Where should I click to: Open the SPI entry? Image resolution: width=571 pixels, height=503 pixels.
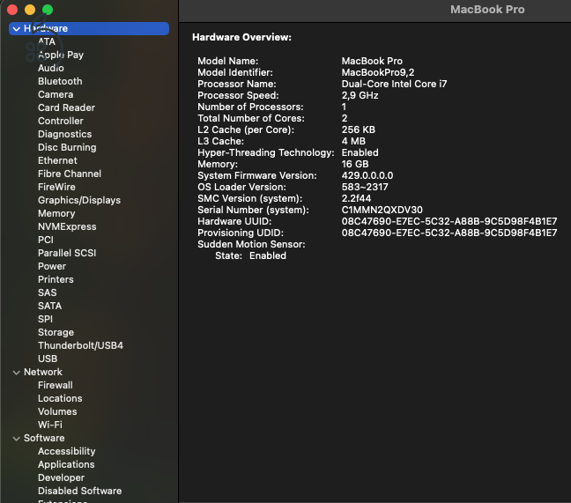pos(45,319)
